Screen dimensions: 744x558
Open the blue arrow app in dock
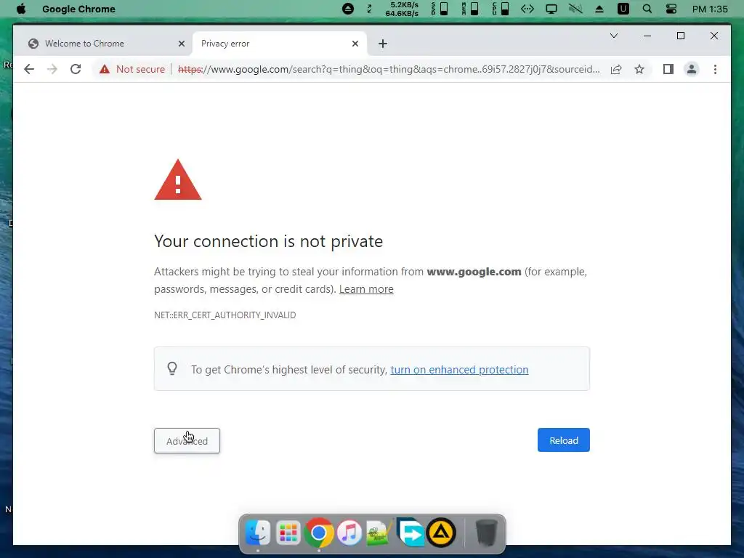[x=411, y=533]
